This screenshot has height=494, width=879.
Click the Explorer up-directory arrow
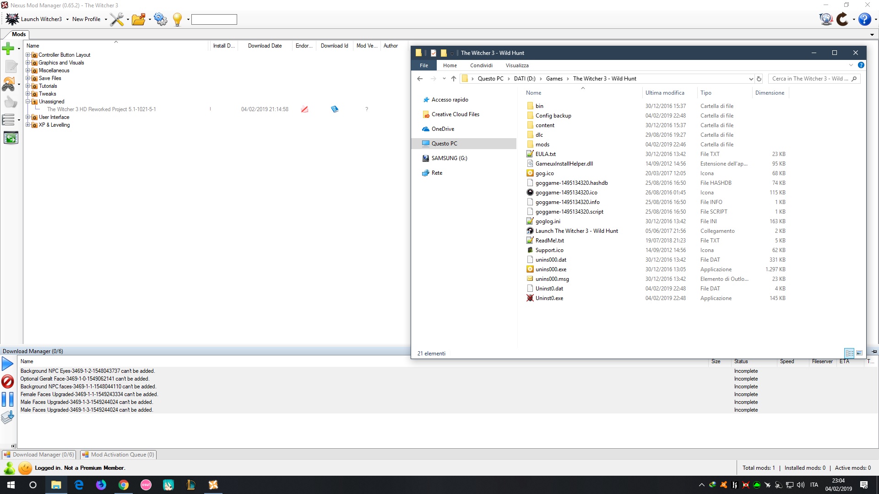(454, 79)
